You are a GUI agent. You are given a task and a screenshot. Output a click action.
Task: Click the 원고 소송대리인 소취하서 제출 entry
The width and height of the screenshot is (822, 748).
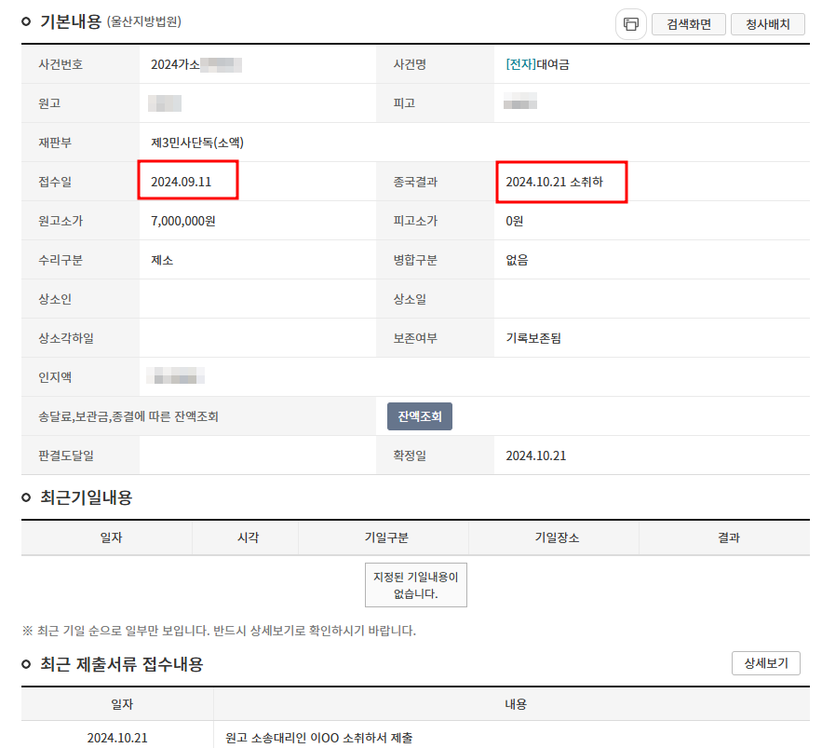318,738
